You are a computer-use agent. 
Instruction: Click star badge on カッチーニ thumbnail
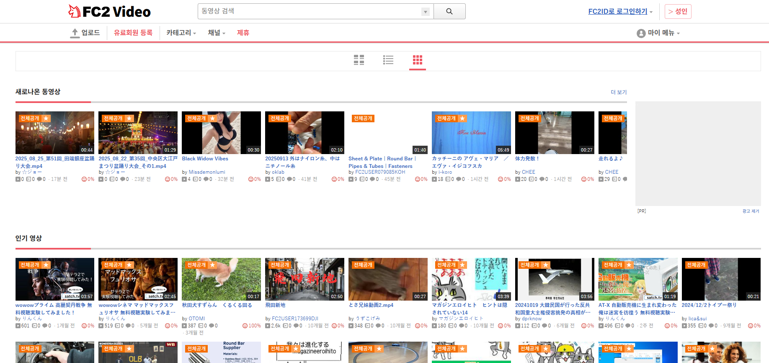462,118
